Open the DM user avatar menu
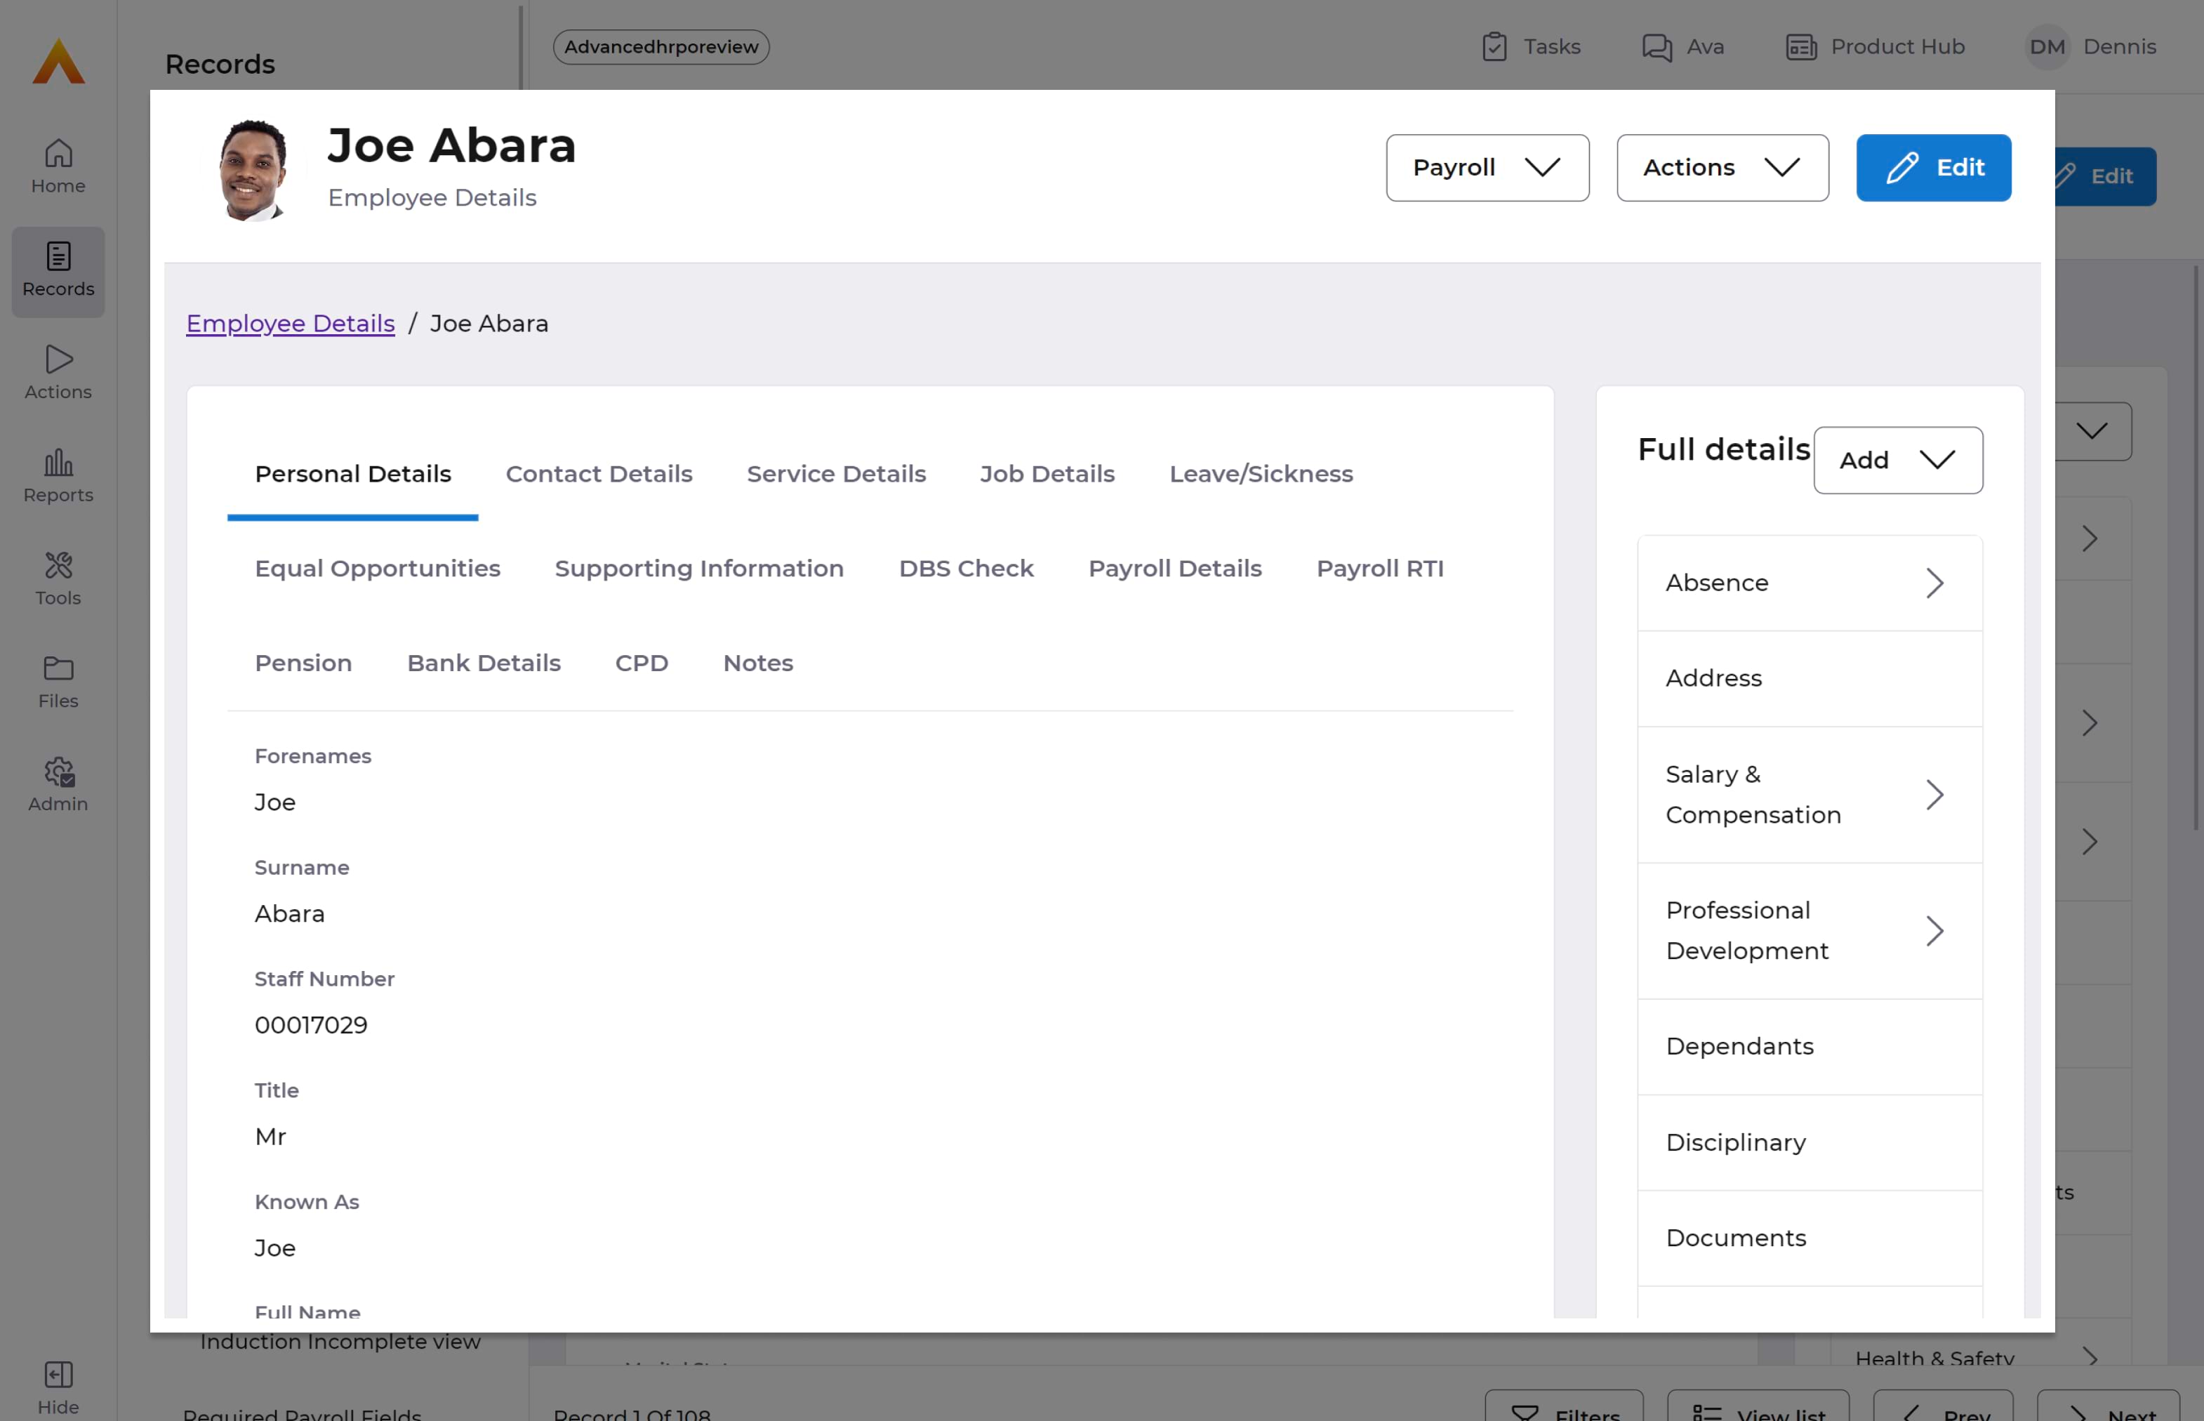Image resolution: width=2204 pixels, height=1421 pixels. 2046,46
